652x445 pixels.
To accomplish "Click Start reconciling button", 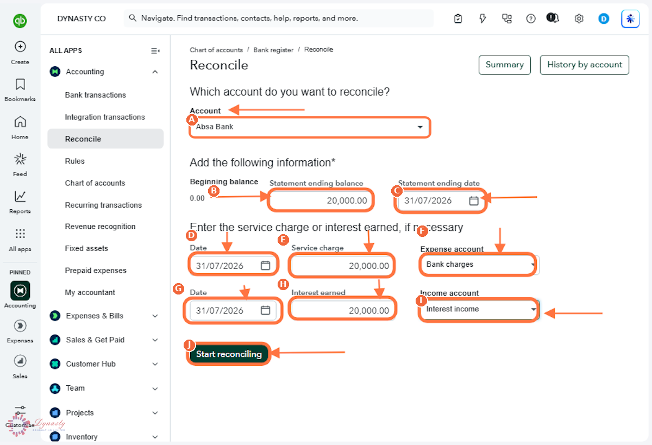I will (229, 354).
